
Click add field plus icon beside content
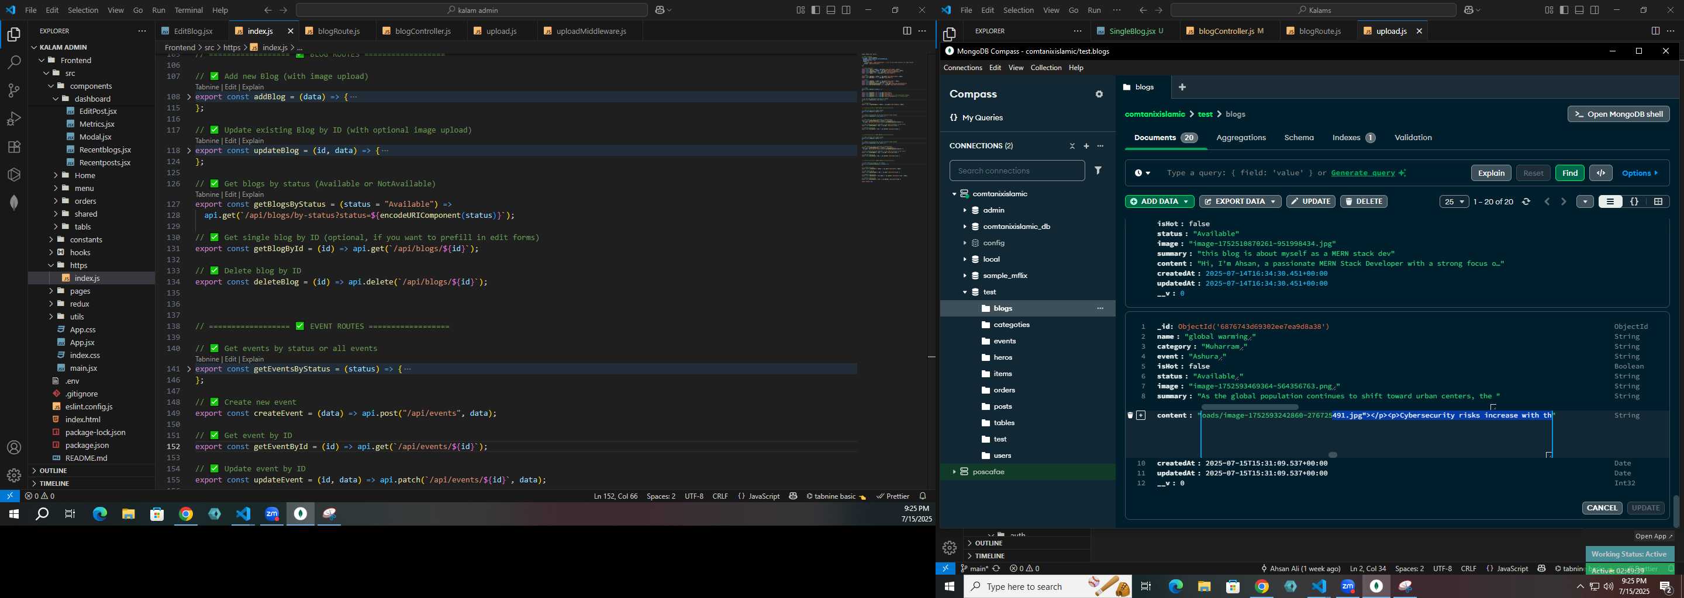click(x=1141, y=415)
